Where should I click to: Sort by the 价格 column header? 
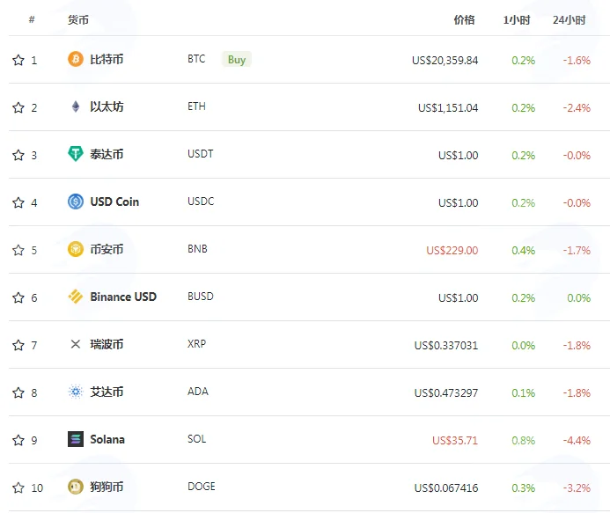point(464,20)
